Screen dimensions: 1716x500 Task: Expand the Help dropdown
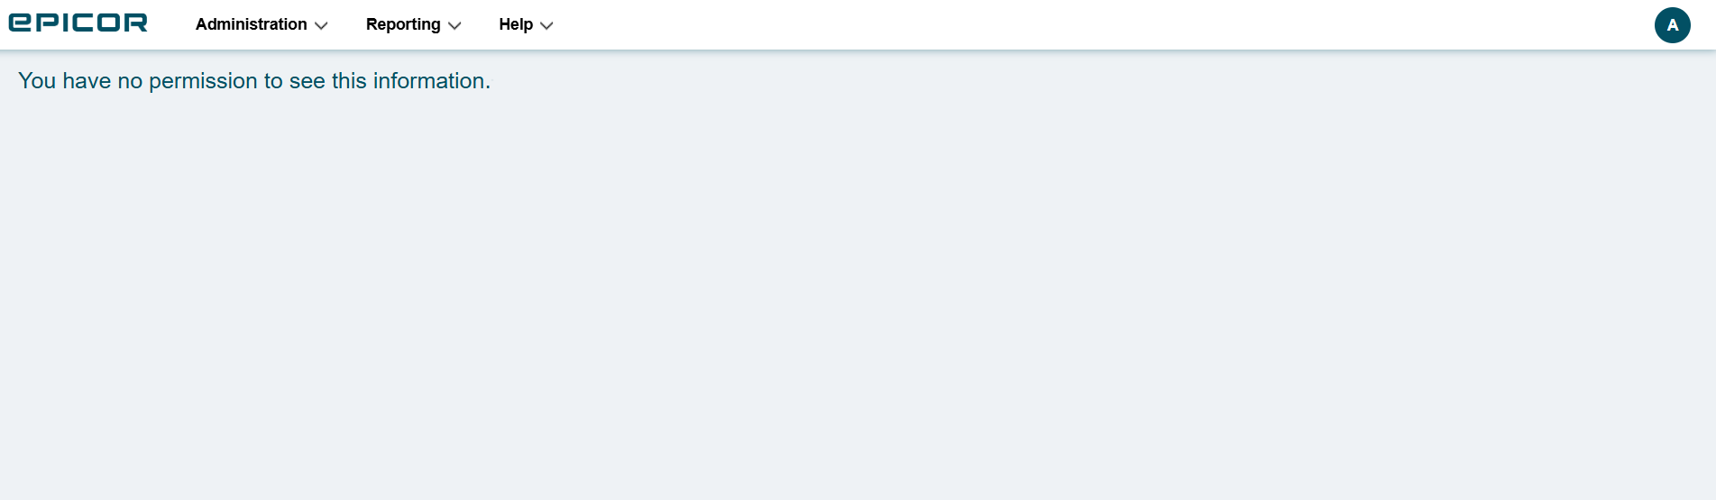527,24
